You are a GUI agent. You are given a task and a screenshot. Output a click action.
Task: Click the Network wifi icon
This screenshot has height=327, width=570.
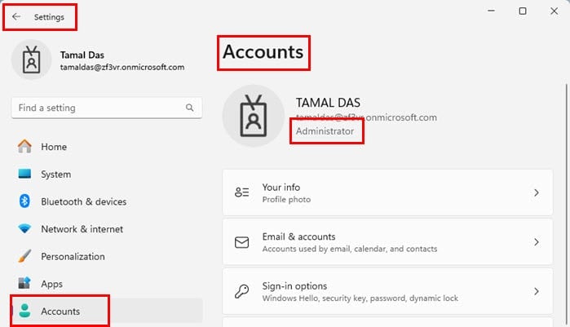click(24, 228)
